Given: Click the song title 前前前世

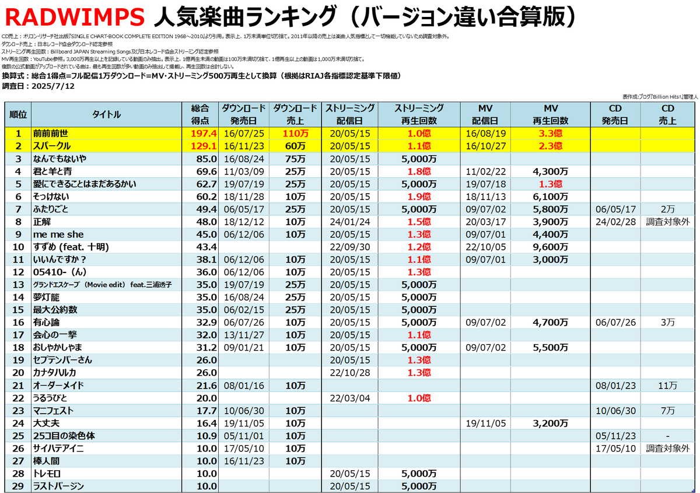Looking at the screenshot, I should (x=51, y=134).
